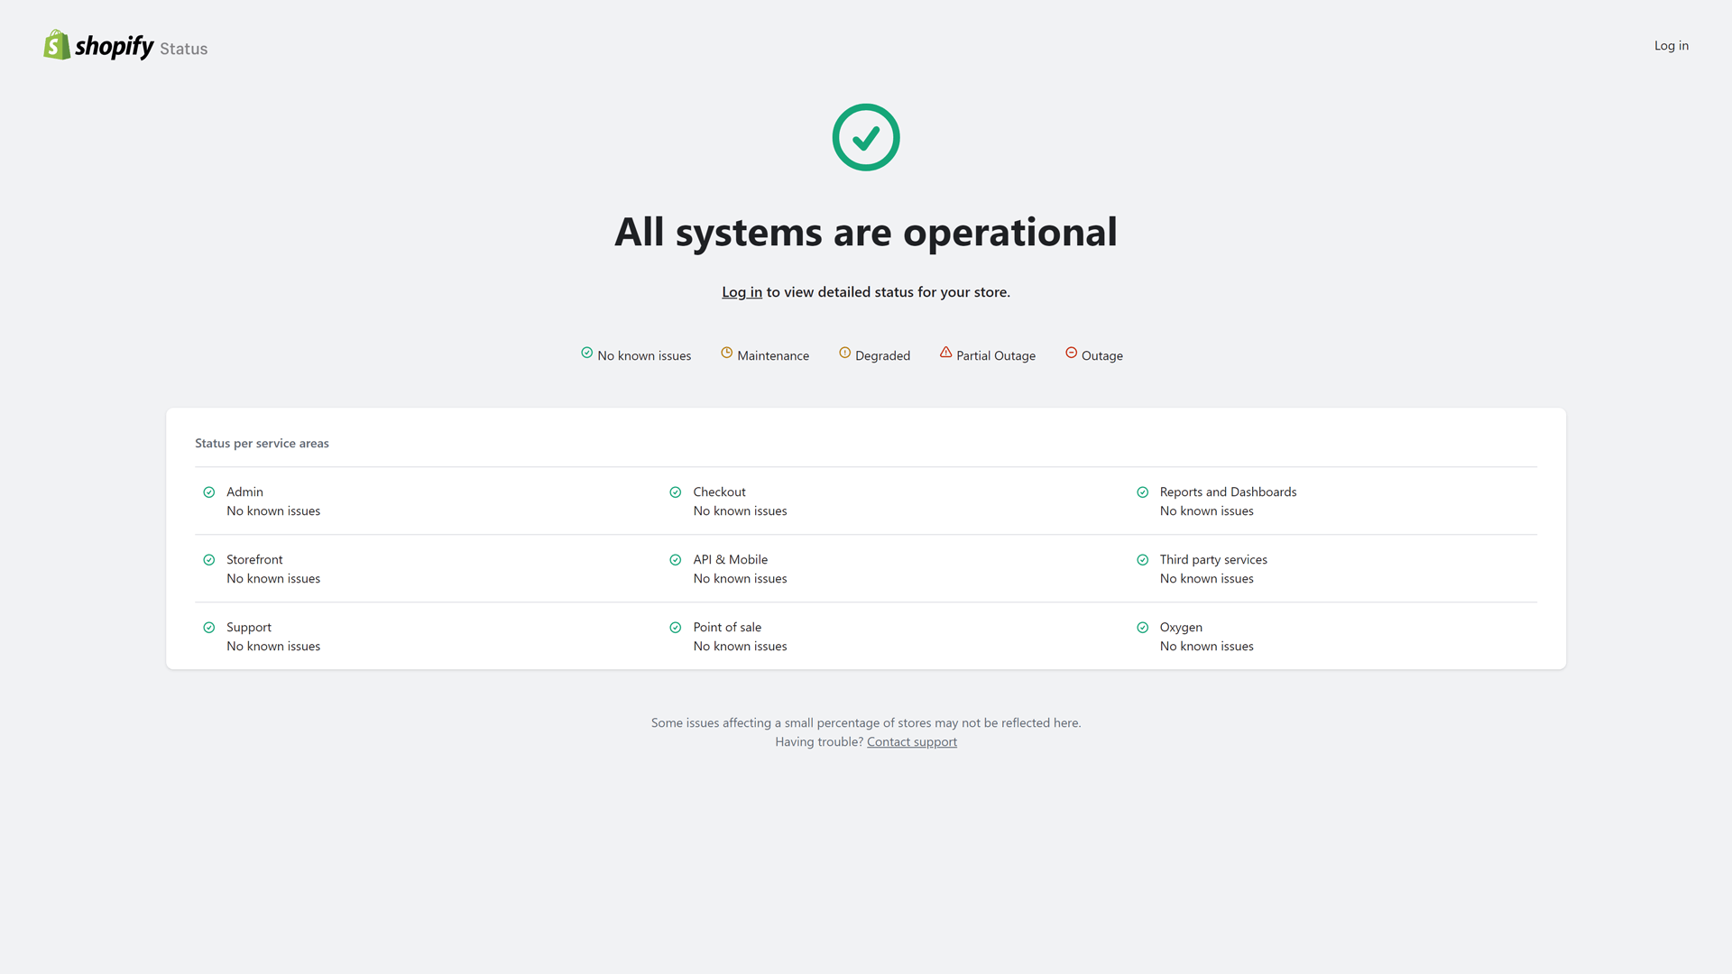1732x974 pixels.
Task: Click the Maintenance clock icon in the legend
Action: [x=726, y=354]
